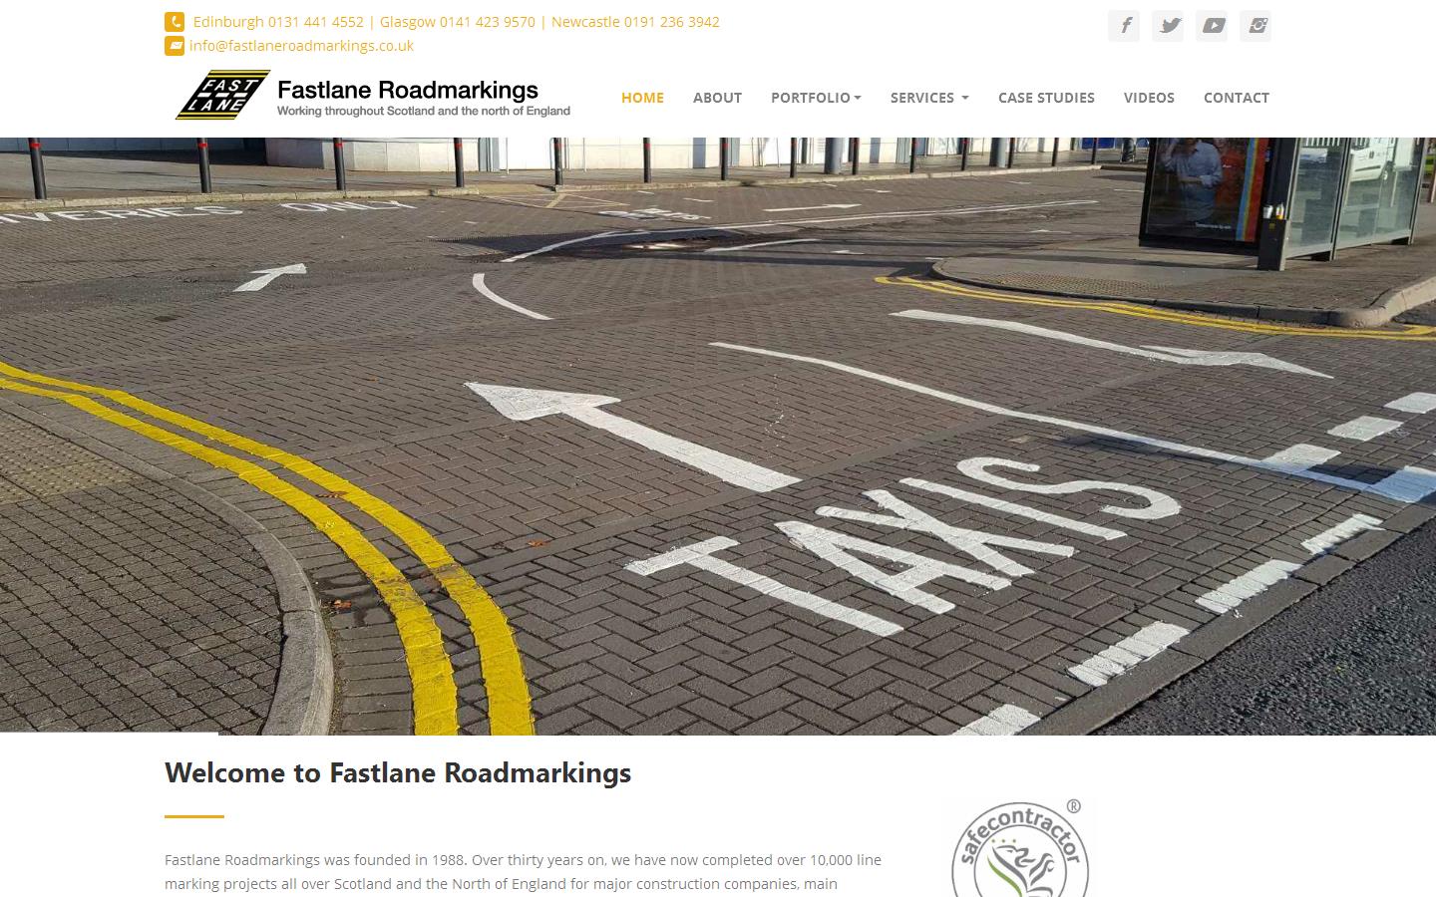
Task: Call the Newcastle number 0191 236 3942
Action: [635, 22]
